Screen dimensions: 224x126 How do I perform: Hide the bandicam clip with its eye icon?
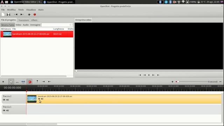pyautogui.click(x=39, y=99)
